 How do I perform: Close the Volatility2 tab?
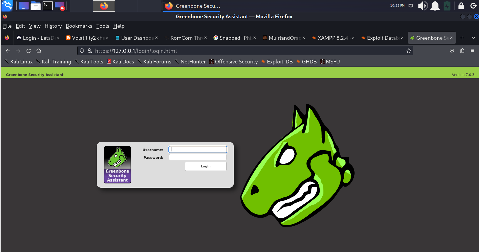(x=107, y=38)
